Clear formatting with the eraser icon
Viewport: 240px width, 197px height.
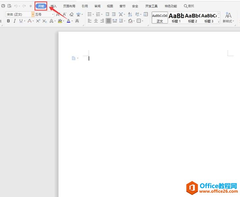click(72, 14)
